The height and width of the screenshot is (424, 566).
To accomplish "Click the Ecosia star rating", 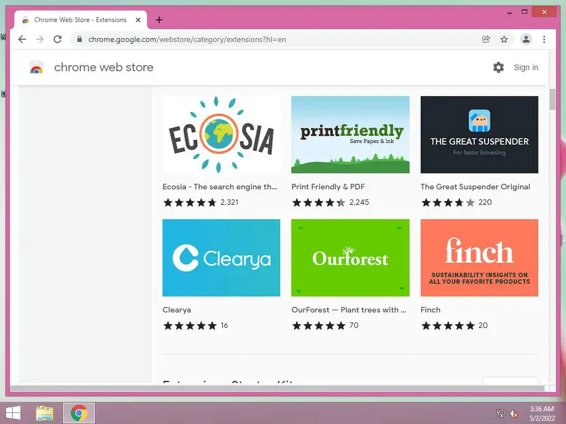I will coord(190,202).
